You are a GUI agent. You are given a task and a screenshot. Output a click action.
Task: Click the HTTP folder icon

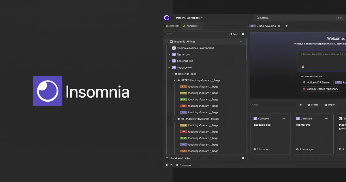[x=178, y=119]
